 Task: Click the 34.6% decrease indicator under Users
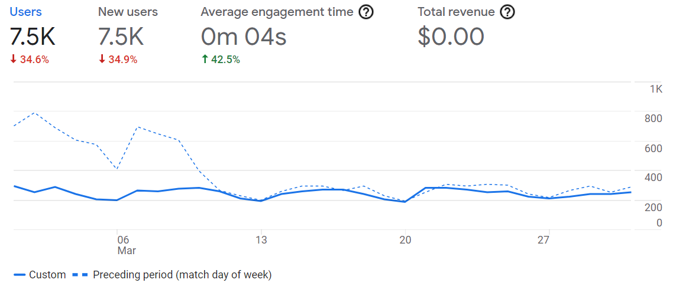(x=30, y=60)
